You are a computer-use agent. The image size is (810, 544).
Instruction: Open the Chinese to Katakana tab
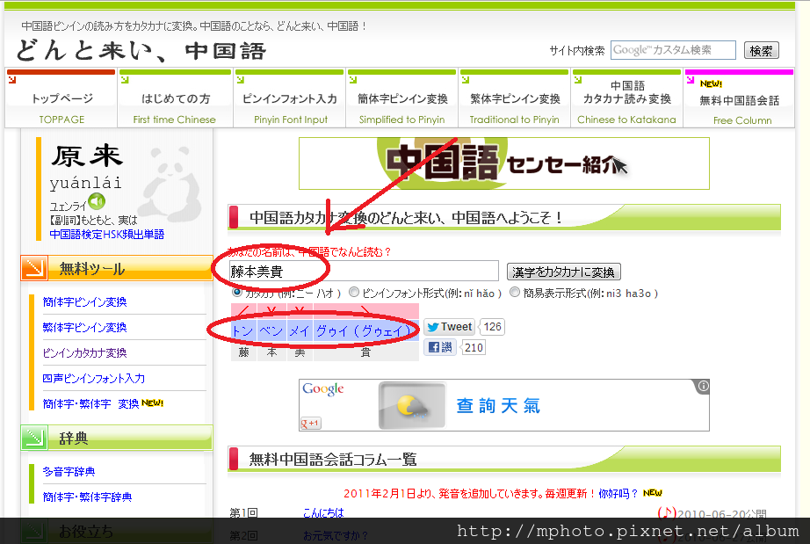tap(626, 98)
